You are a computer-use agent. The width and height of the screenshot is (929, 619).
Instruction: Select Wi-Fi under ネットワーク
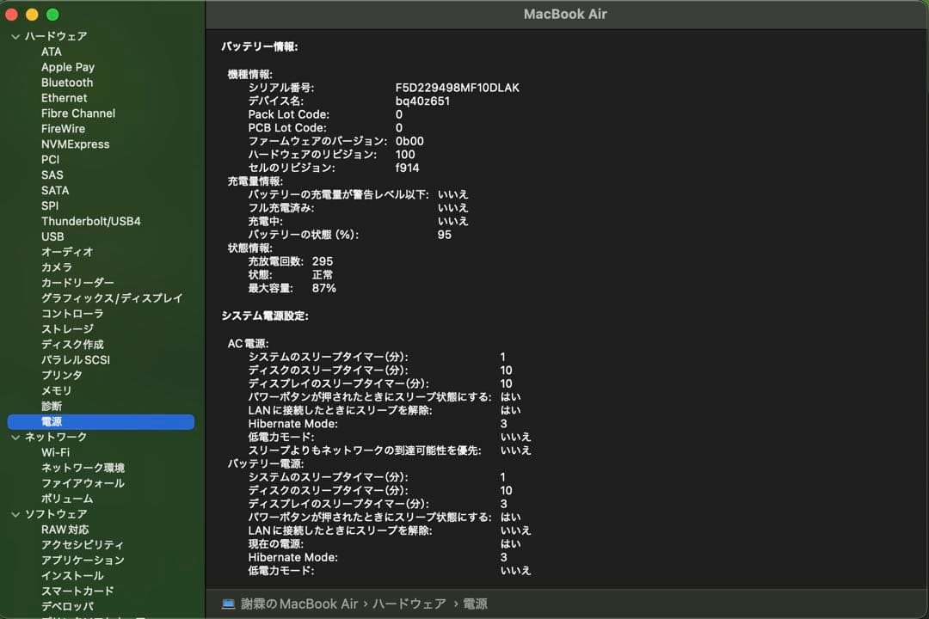pyautogui.click(x=56, y=451)
